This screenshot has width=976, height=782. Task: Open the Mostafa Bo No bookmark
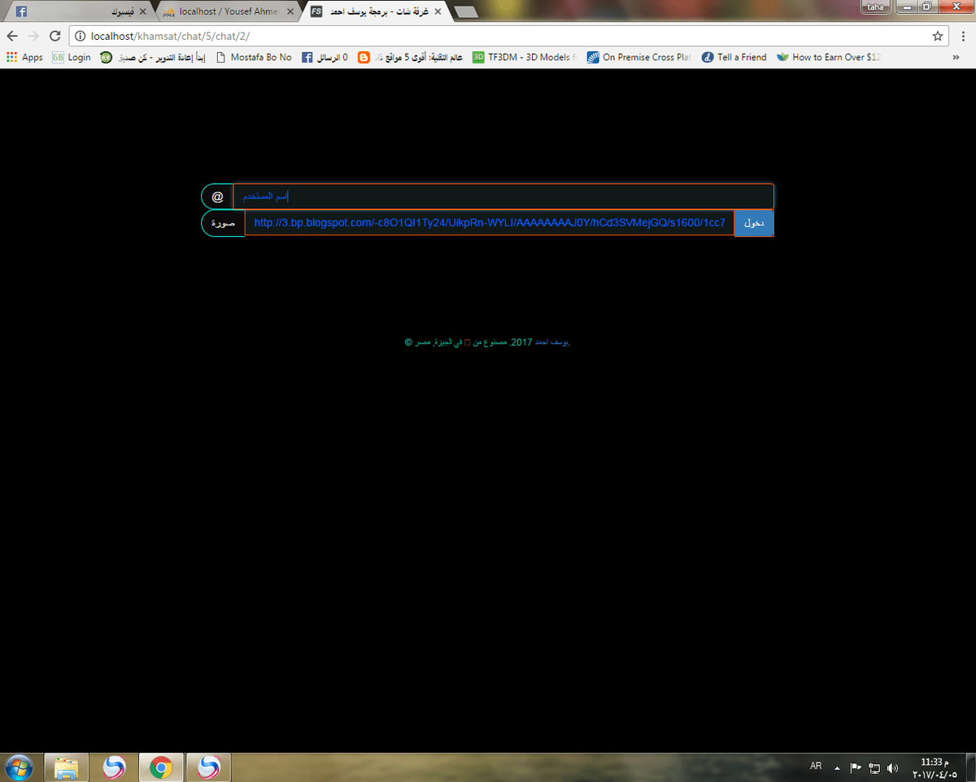254,58
